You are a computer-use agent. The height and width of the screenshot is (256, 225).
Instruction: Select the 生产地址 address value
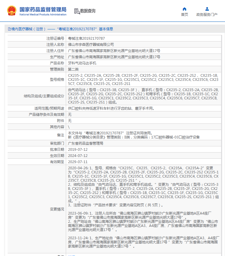[114, 57]
